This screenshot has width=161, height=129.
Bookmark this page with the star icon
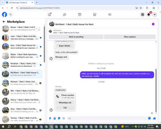coord(141,8)
